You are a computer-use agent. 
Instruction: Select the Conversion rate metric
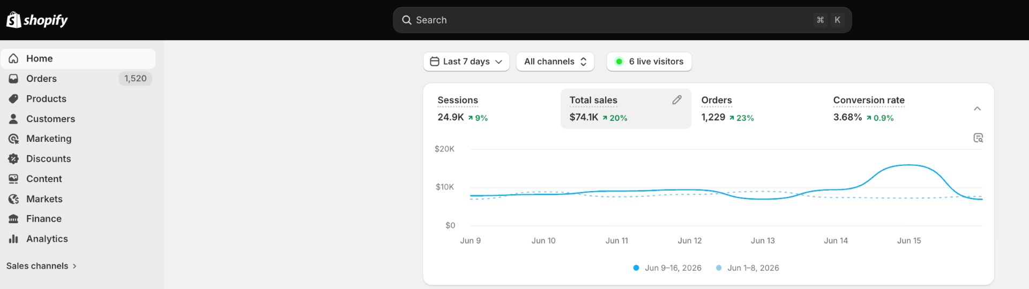890,109
